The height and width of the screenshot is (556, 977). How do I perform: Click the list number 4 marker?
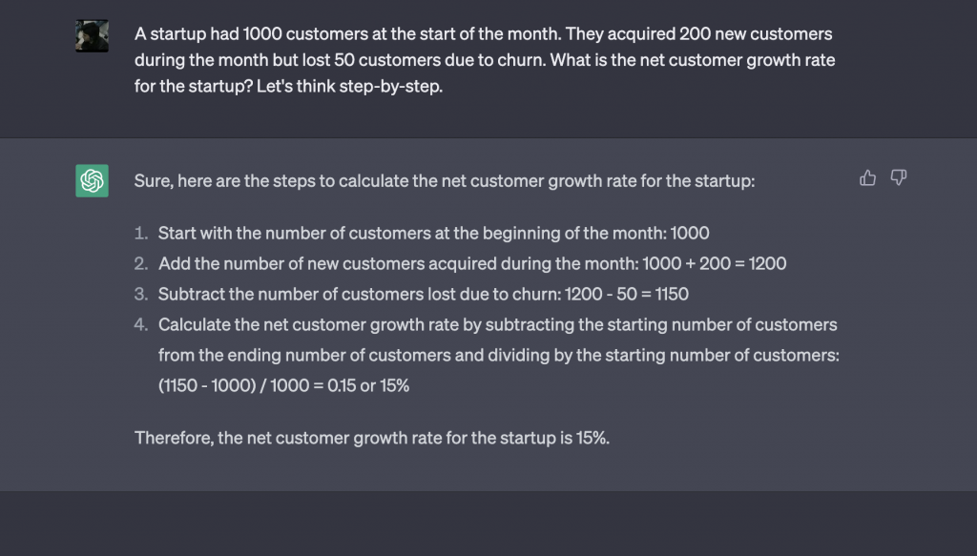coord(141,324)
